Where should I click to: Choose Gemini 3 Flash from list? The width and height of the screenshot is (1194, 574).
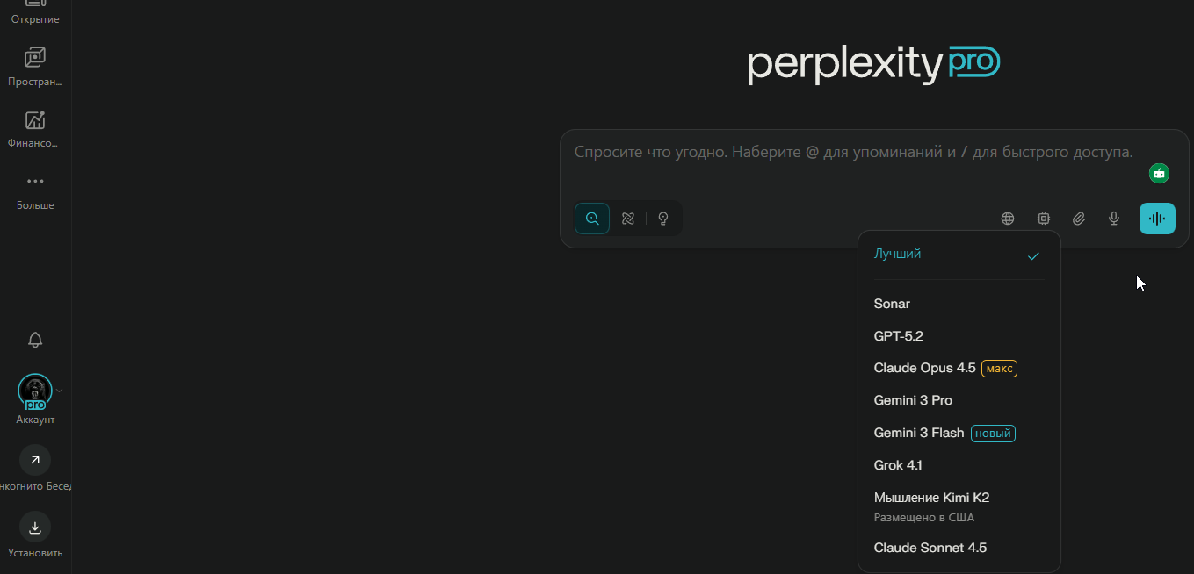coord(918,433)
